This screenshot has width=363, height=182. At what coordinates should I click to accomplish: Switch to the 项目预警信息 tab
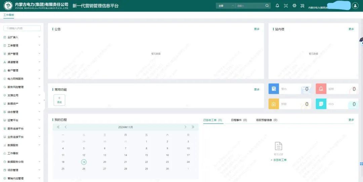(x=266, y=120)
